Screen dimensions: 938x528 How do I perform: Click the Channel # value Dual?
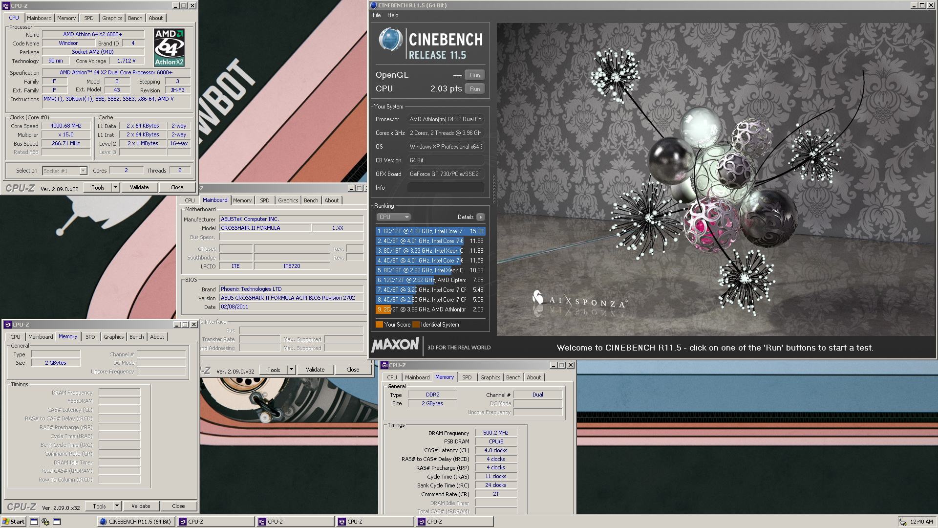click(538, 395)
